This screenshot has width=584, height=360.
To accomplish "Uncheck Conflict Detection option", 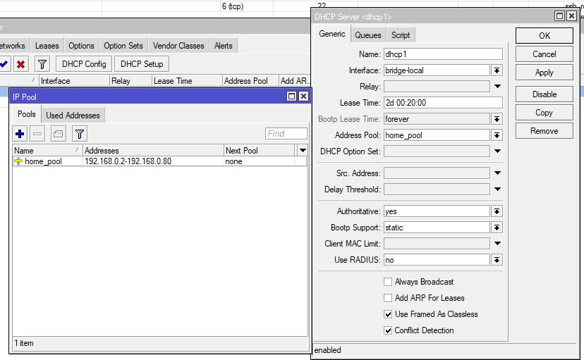I will [x=388, y=330].
